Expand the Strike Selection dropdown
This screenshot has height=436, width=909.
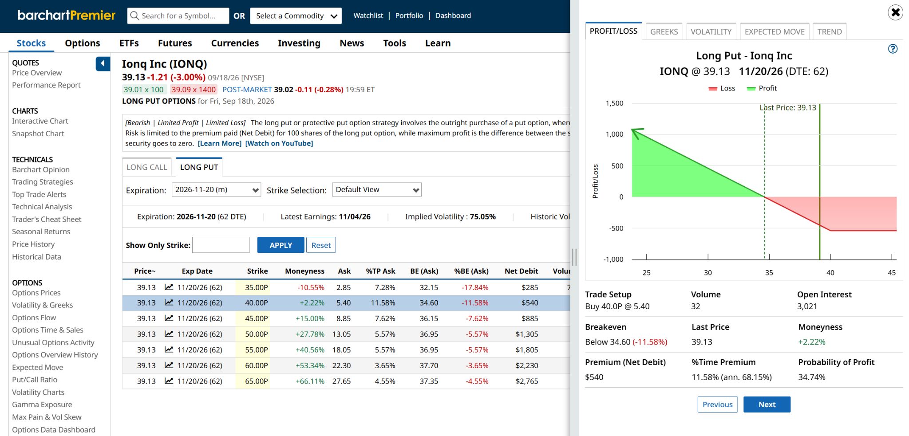click(x=376, y=190)
